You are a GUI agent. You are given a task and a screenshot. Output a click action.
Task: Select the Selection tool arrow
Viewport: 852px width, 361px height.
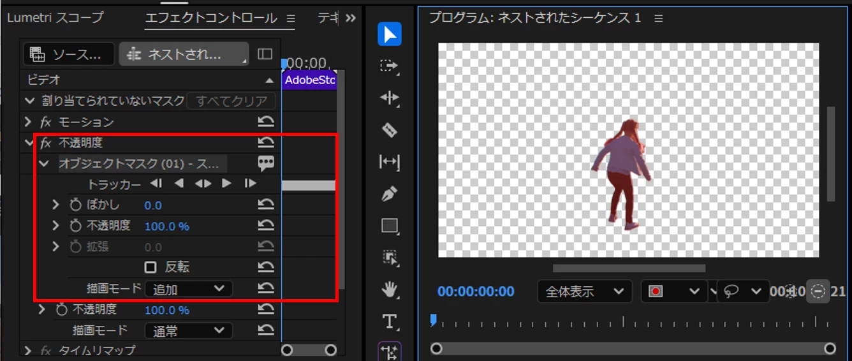coord(389,34)
